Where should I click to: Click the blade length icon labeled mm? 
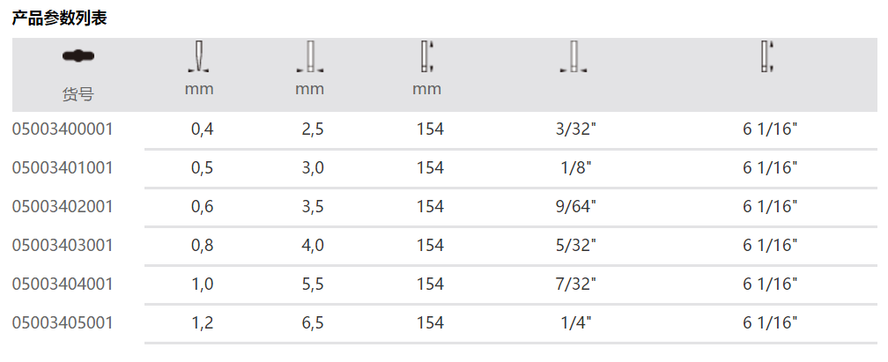(x=427, y=56)
